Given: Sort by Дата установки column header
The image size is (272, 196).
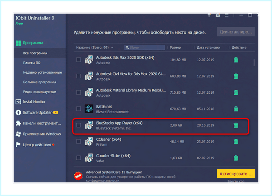Looking at the screenshot, I should 209,48.
